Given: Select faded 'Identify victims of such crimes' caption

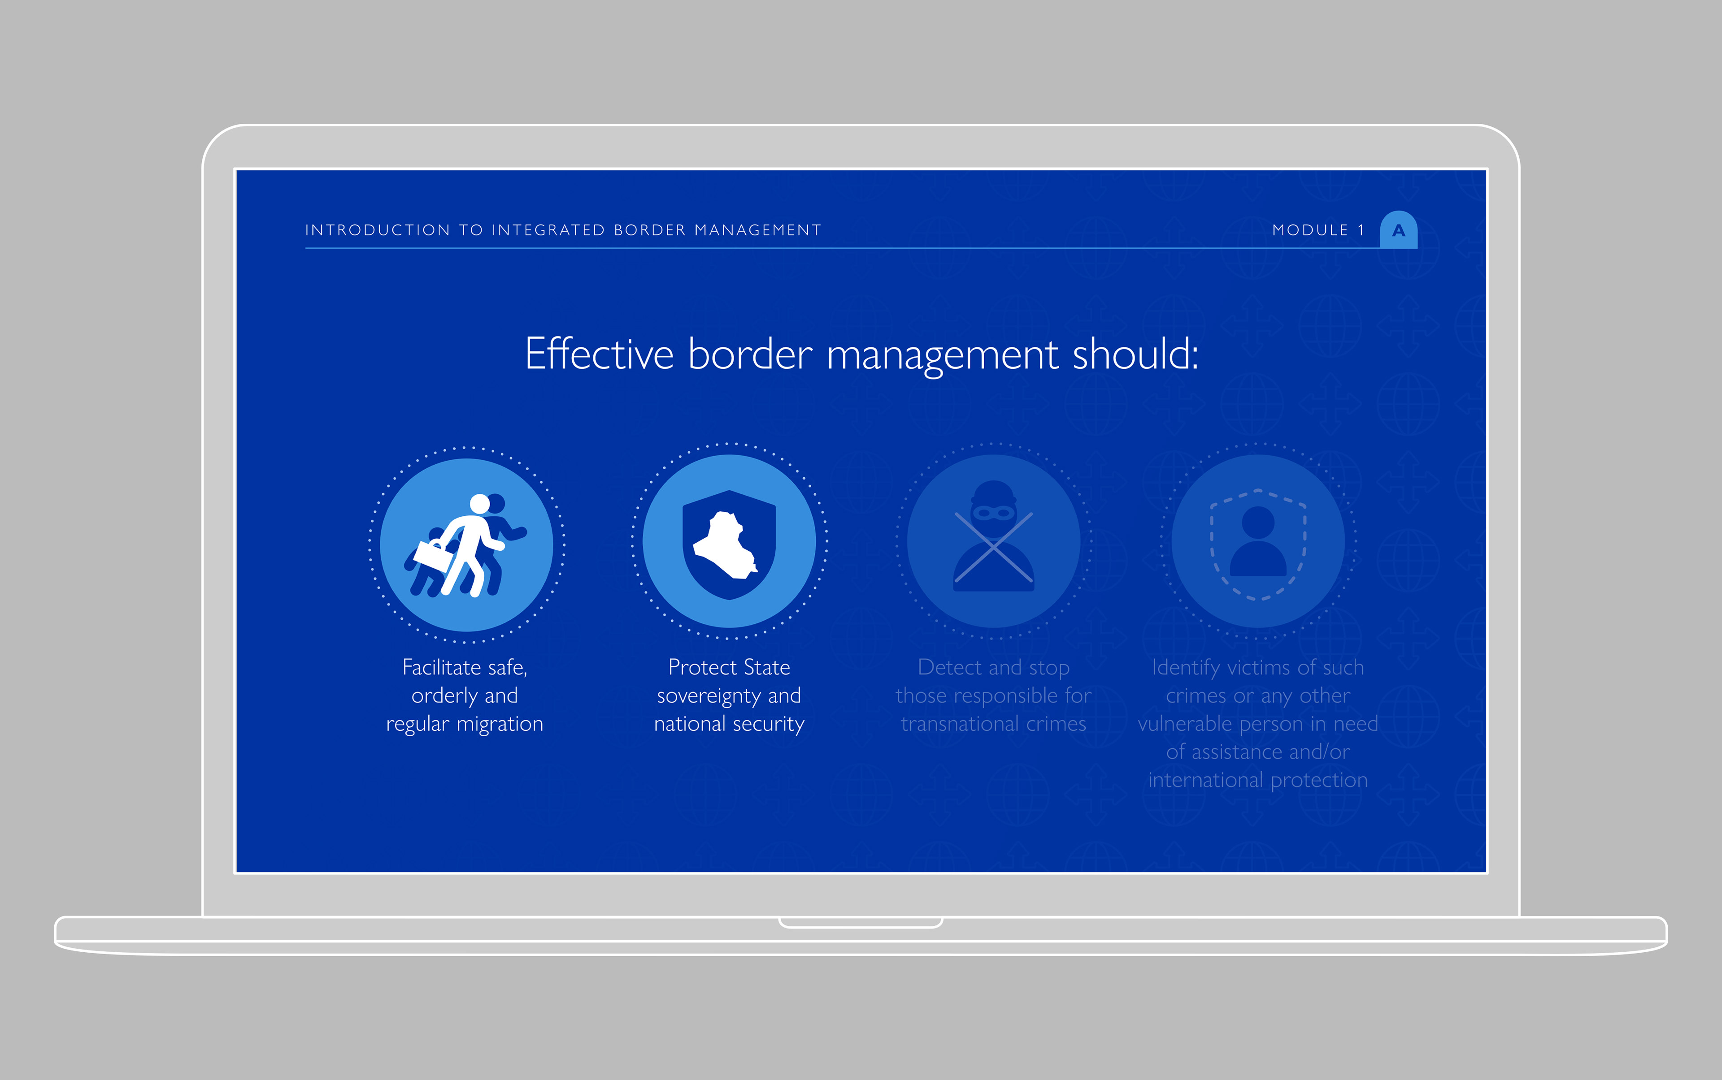Looking at the screenshot, I should coord(1257,723).
